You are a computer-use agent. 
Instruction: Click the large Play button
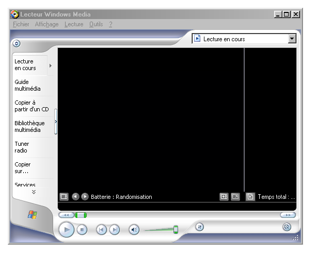(x=66, y=229)
